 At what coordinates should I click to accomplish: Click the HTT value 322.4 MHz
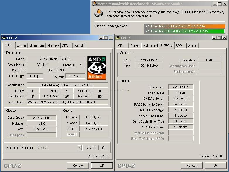click(42, 129)
